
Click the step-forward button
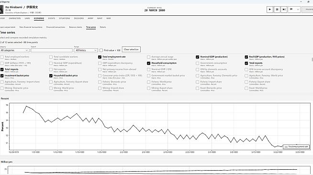[x=284, y=10]
